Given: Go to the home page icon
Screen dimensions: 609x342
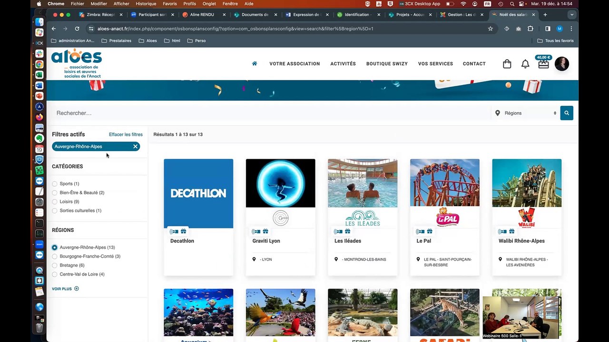Looking at the screenshot, I should click(255, 64).
